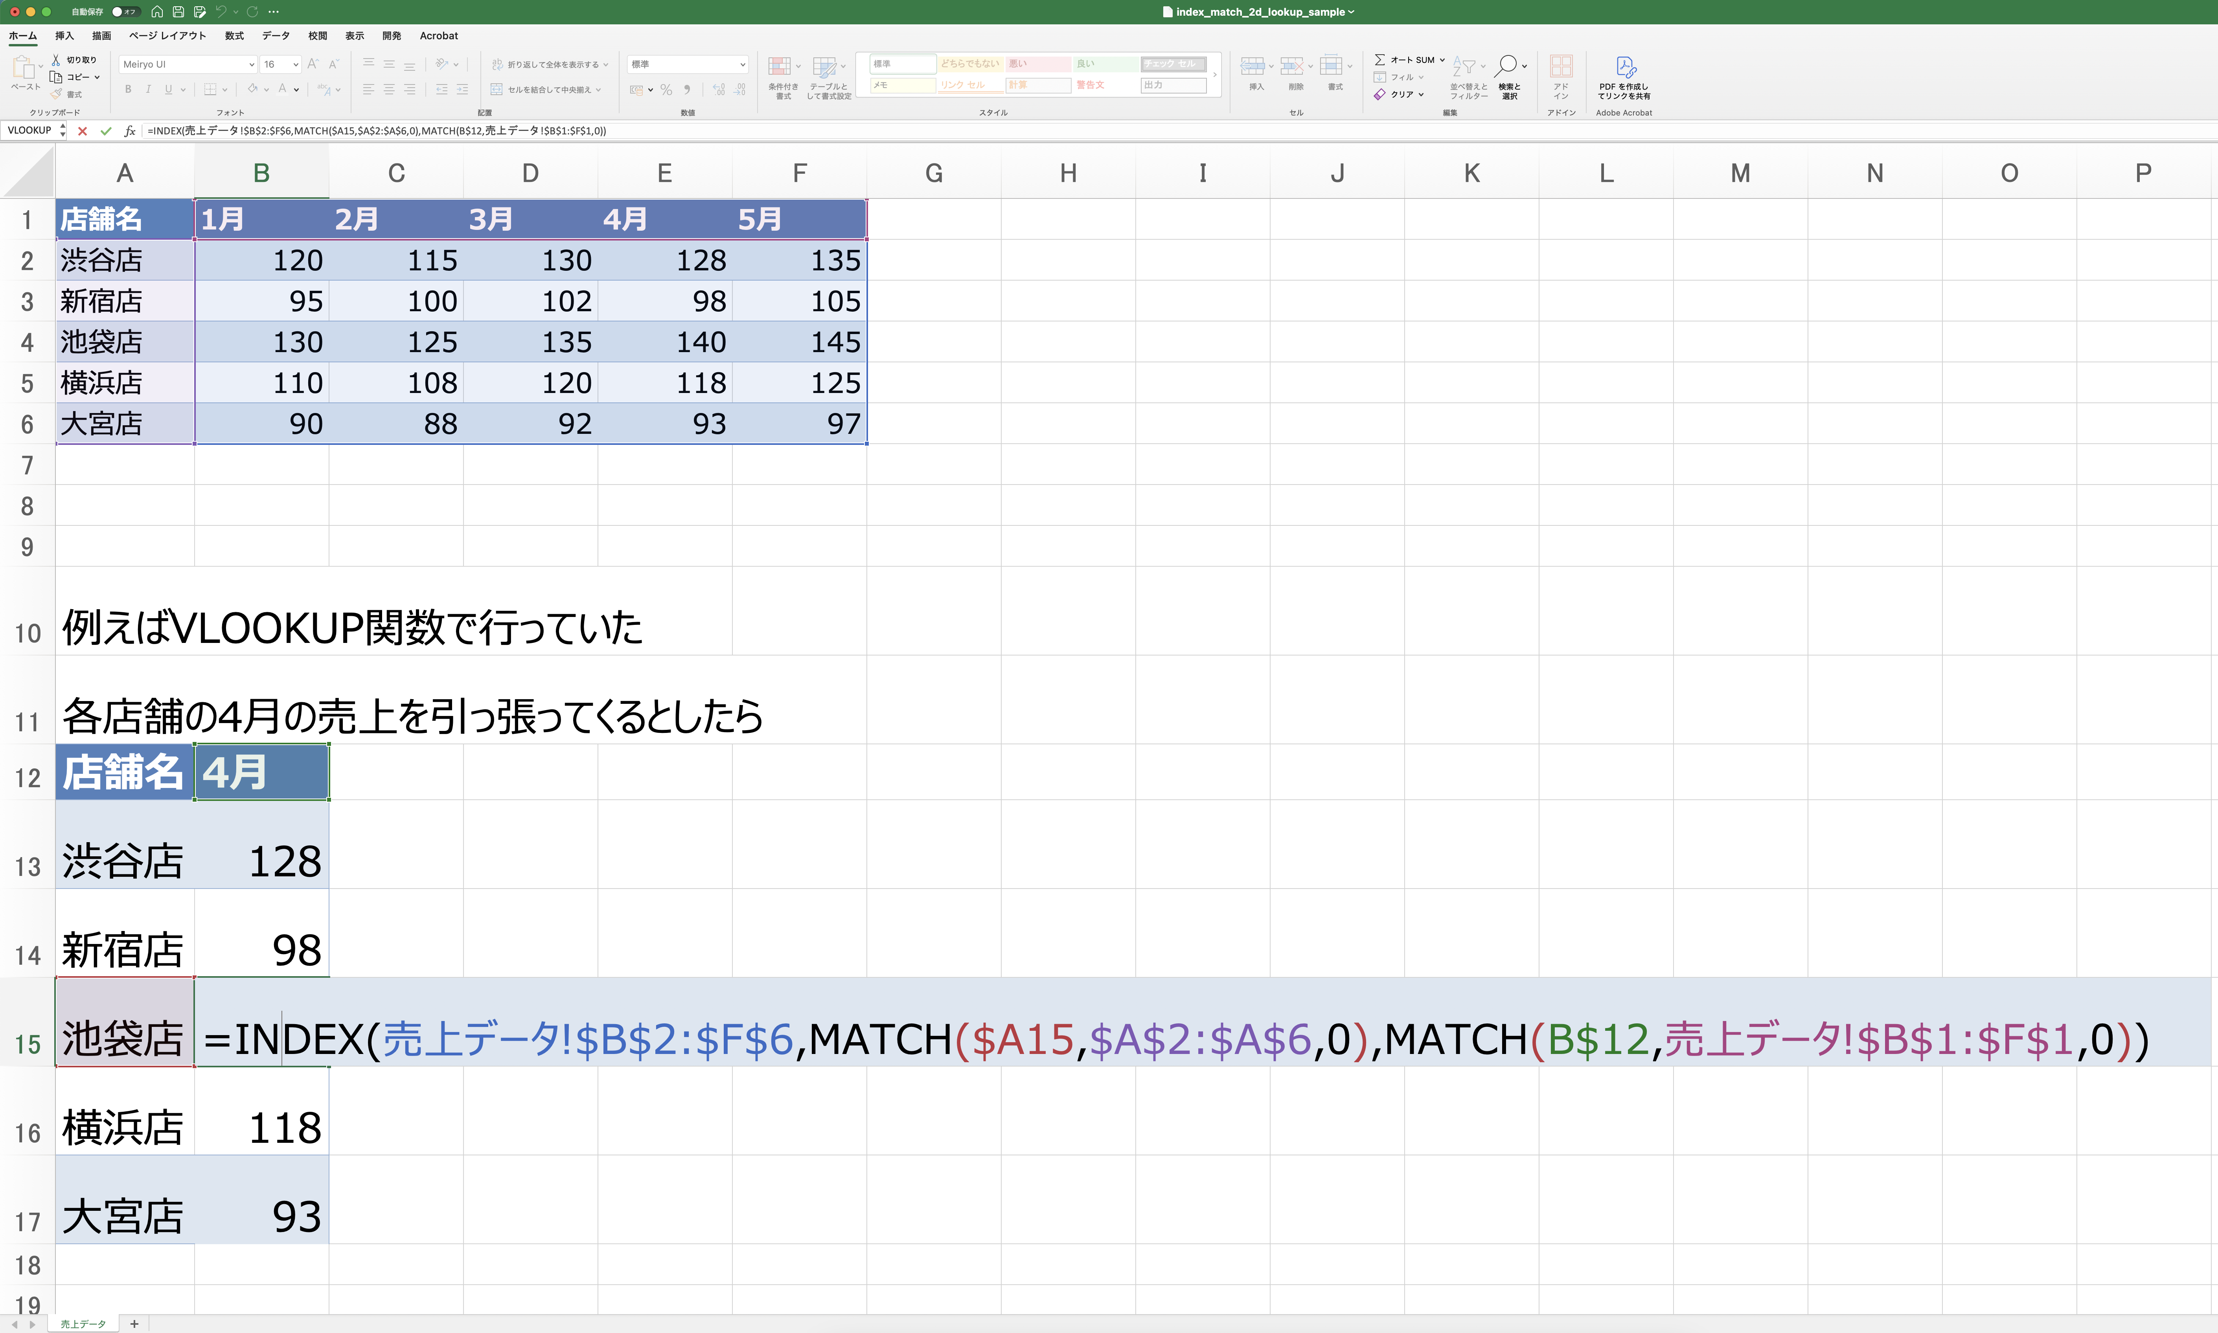2218x1333 pixels.
Task: Expand the Copy (コピー) dropdown arrow
Action: point(97,77)
